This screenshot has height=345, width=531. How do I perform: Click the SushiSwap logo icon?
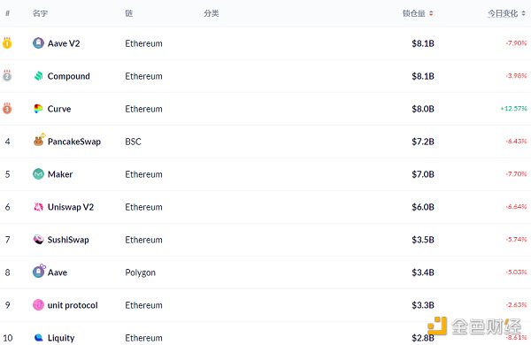(38, 240)
